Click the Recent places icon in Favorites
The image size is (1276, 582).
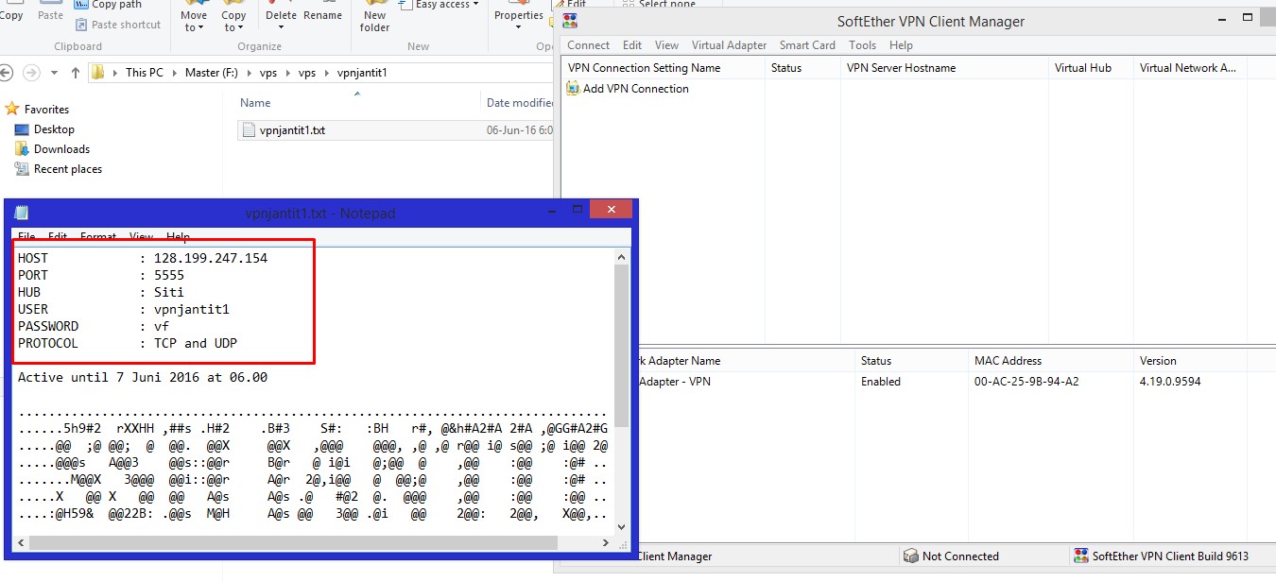click(x=22, y=169)
